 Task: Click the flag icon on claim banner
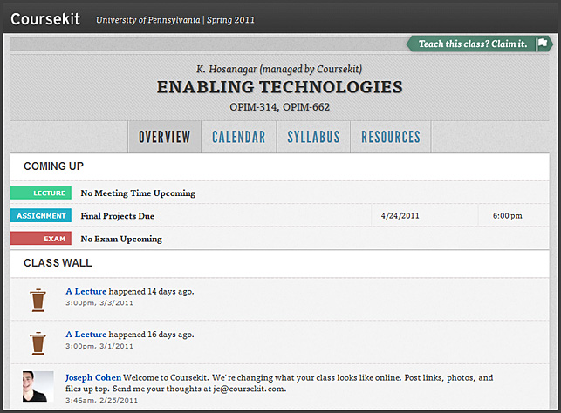tap(543, 44)
